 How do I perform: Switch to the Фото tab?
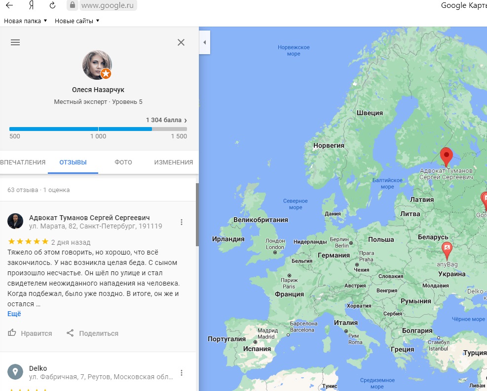(123, 162)
